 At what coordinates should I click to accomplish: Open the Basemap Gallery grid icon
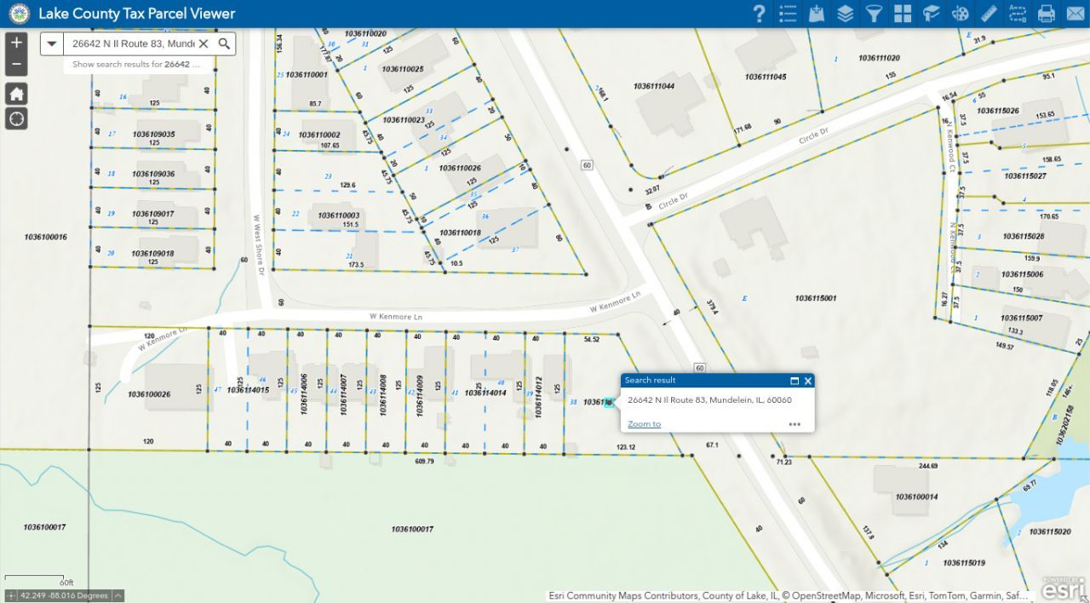click(903, 14)
